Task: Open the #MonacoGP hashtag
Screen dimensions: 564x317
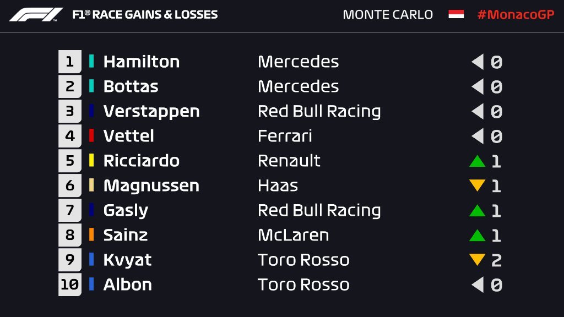Action: coord(516,14)
